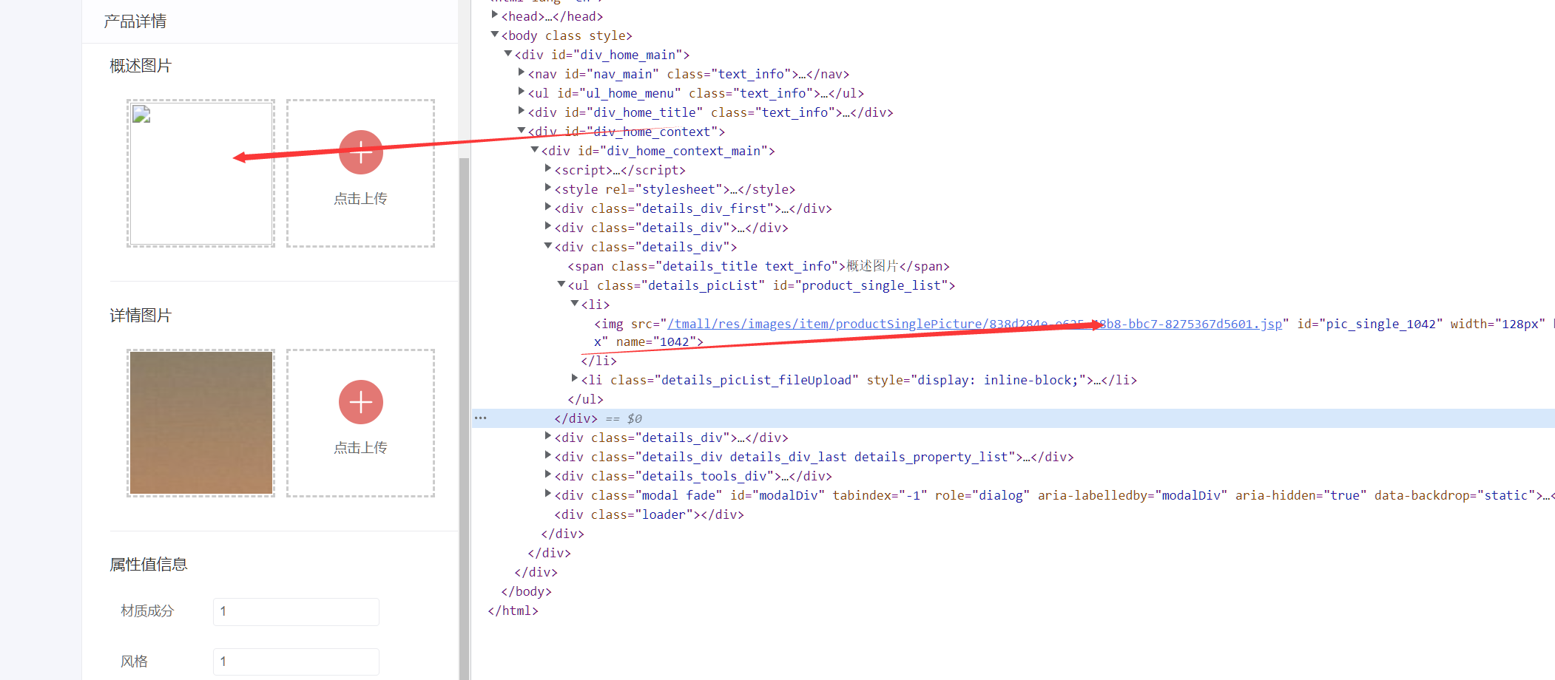The image size is (1555, 680).
Task: Click the 概述图片 section title
Action: pyautogui.click(x=141, y=66)
